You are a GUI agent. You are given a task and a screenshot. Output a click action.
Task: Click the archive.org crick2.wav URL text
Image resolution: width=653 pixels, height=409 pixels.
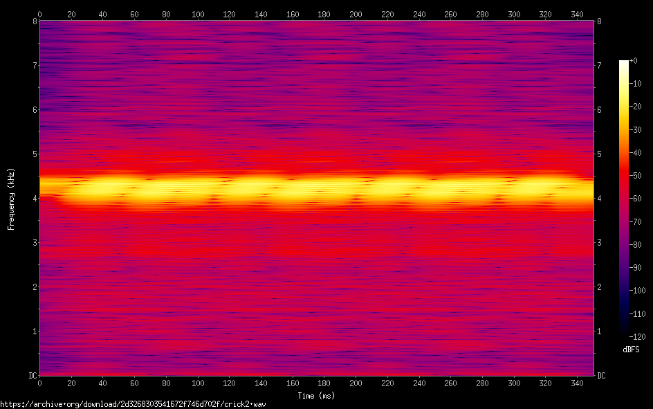[x=133, y=403]
